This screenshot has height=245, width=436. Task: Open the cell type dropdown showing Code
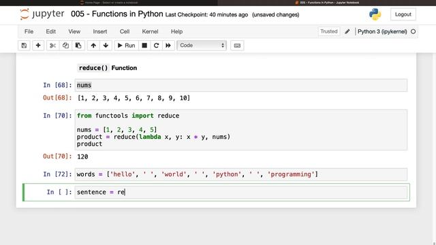tap(202, 46)
